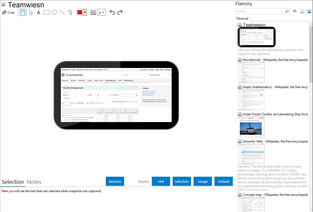Choose the freehand drawing tool

(70, 12)
